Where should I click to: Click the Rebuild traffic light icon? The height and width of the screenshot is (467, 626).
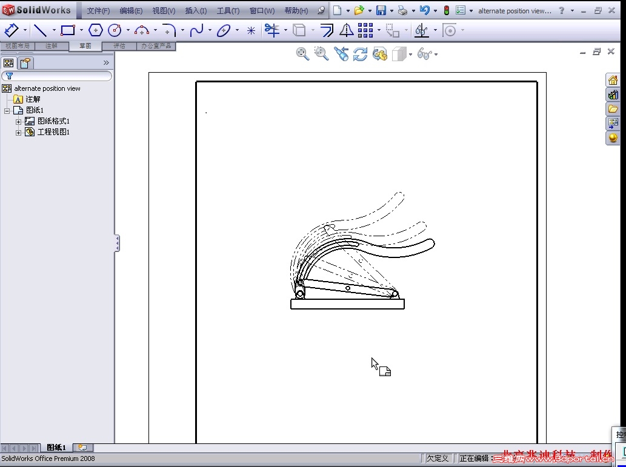447,11
